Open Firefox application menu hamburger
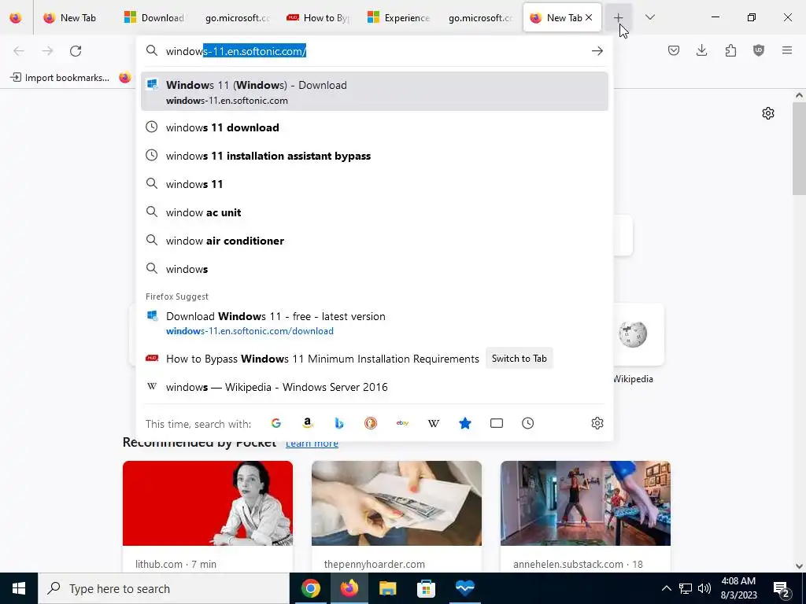 (x=787, y=50)
